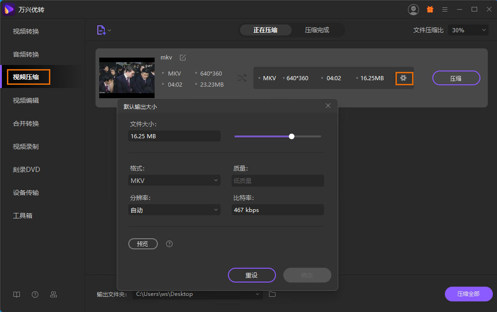Click the 压缩全部 button
Screen dimensions: 497x312
[468, 294]
